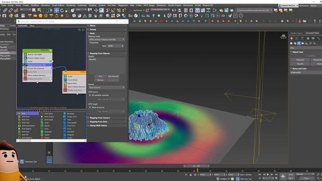Expand the Timing rollout
The image size is (322, 181).
(x=107, y=30)
